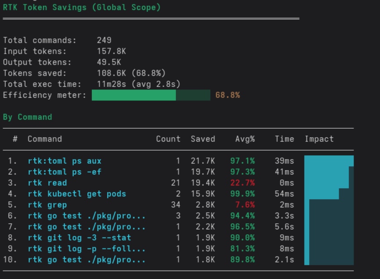This screenshot has height=279, width=380.
Task: Click the 'By Command' section heading
Action: tap(27, 117)
